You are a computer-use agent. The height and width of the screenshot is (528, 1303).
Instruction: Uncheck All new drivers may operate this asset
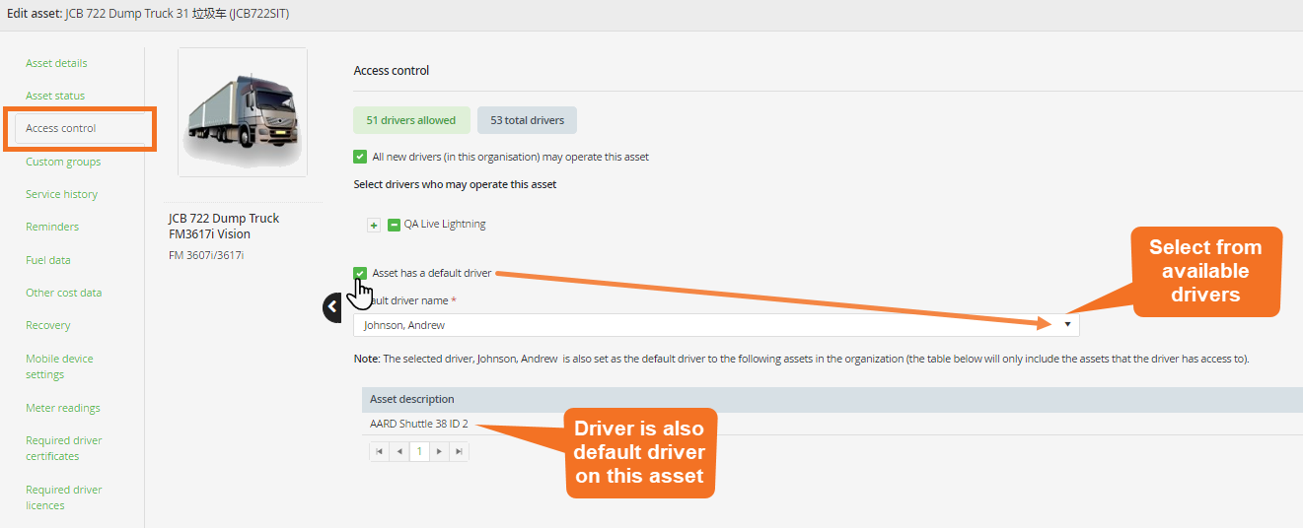coord(360,157)
